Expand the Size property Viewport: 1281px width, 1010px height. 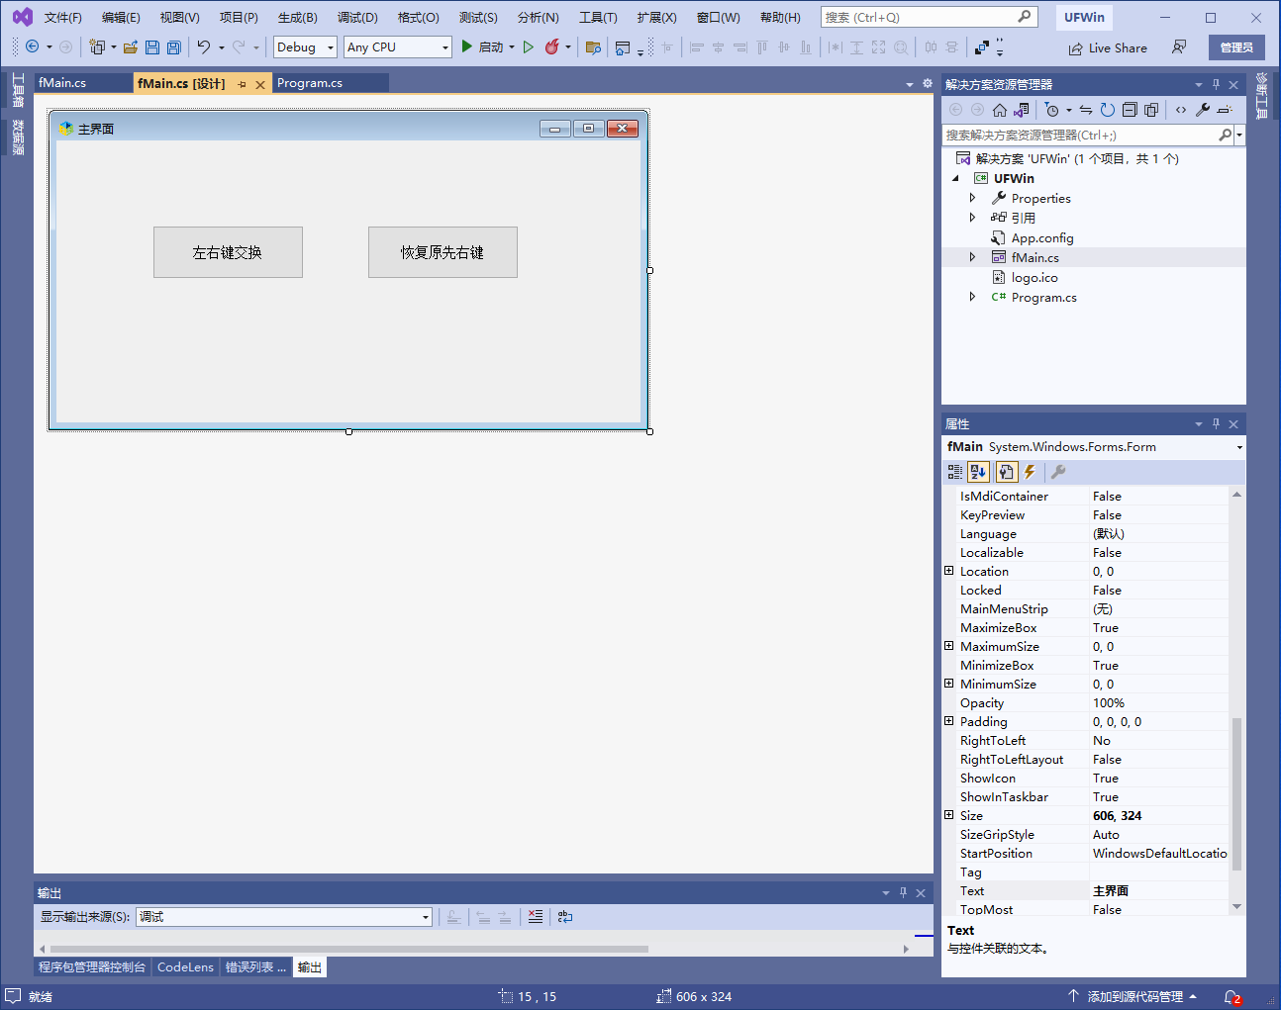948,815
